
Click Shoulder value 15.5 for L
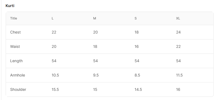tap(55, 89)
